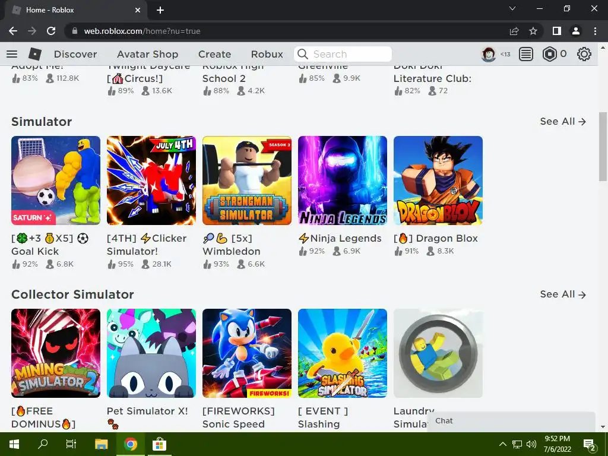Open the settings gear icon

pyautogui.click(x=584, y=54)
